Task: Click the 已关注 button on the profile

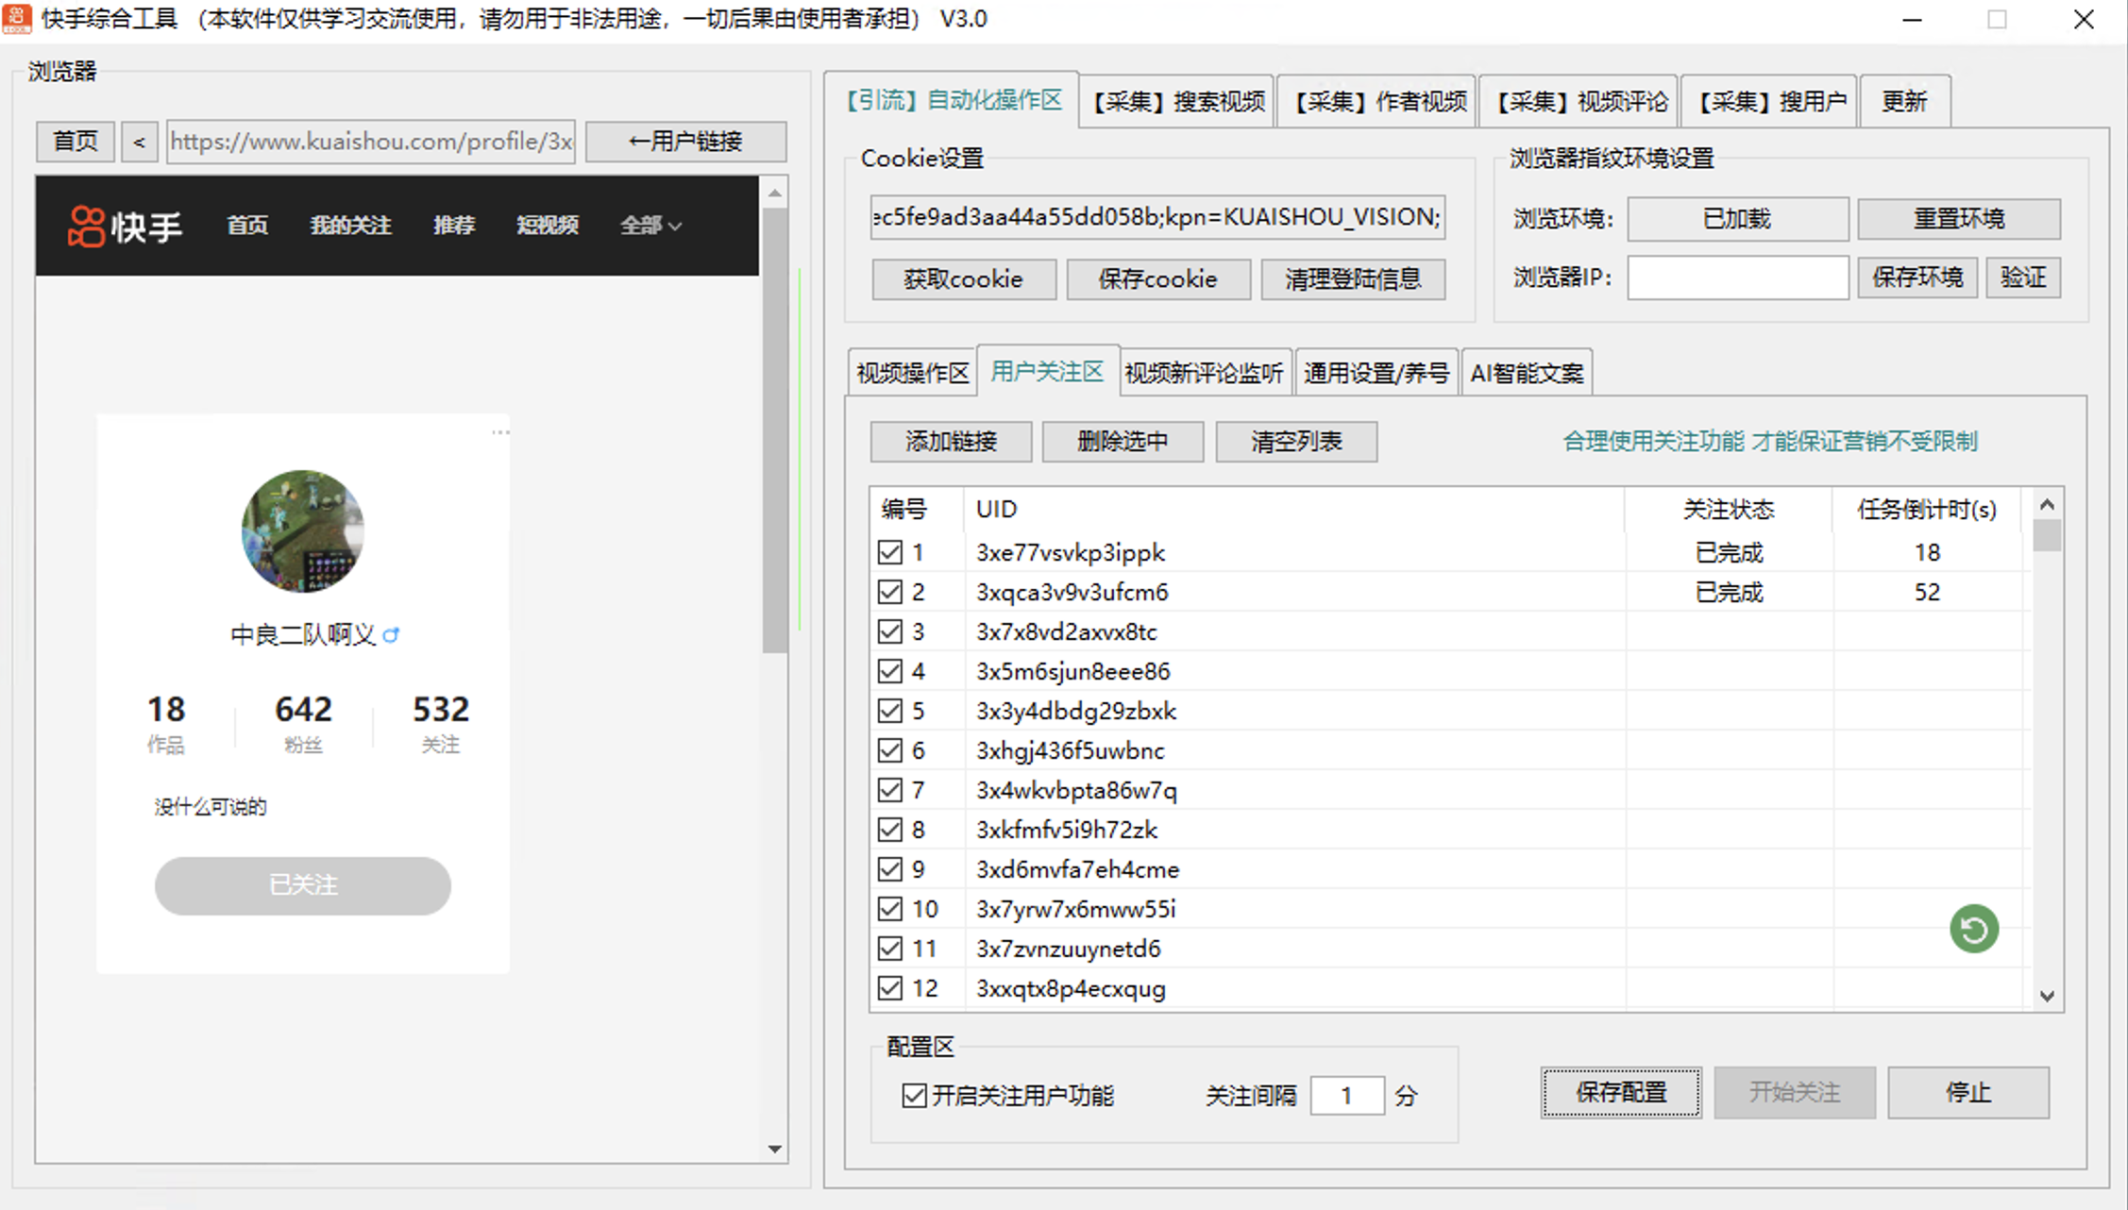Action: point(302,885)
